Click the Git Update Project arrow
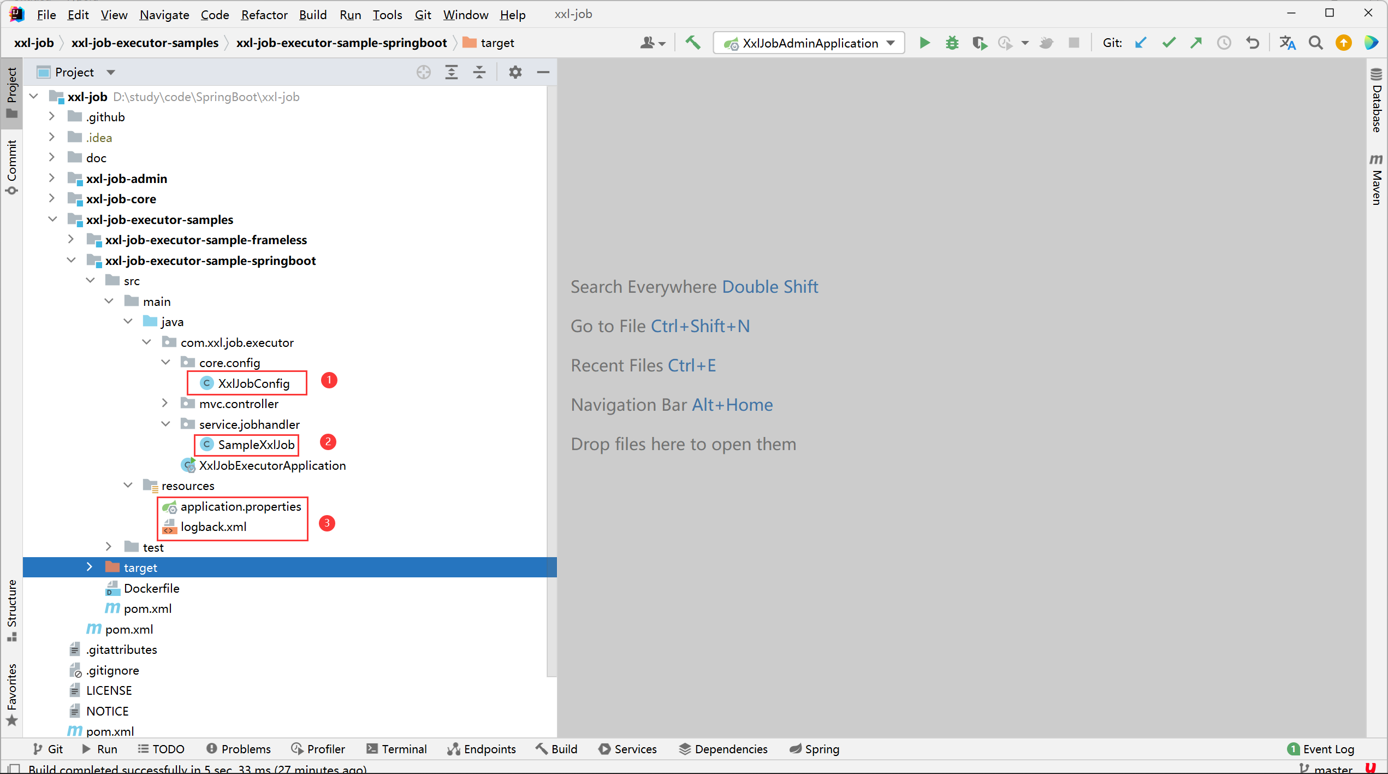 pyautogui.click(x=1141, y=43)
